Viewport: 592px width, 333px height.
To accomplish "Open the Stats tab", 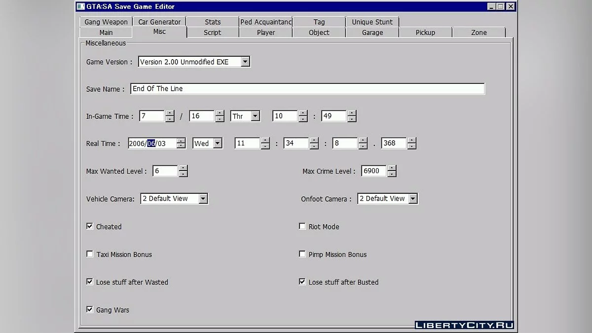I will [x=212, y=22].
